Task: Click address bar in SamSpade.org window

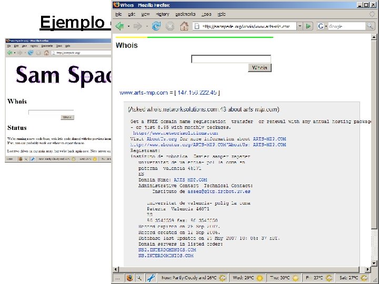Action: (81, 53)
